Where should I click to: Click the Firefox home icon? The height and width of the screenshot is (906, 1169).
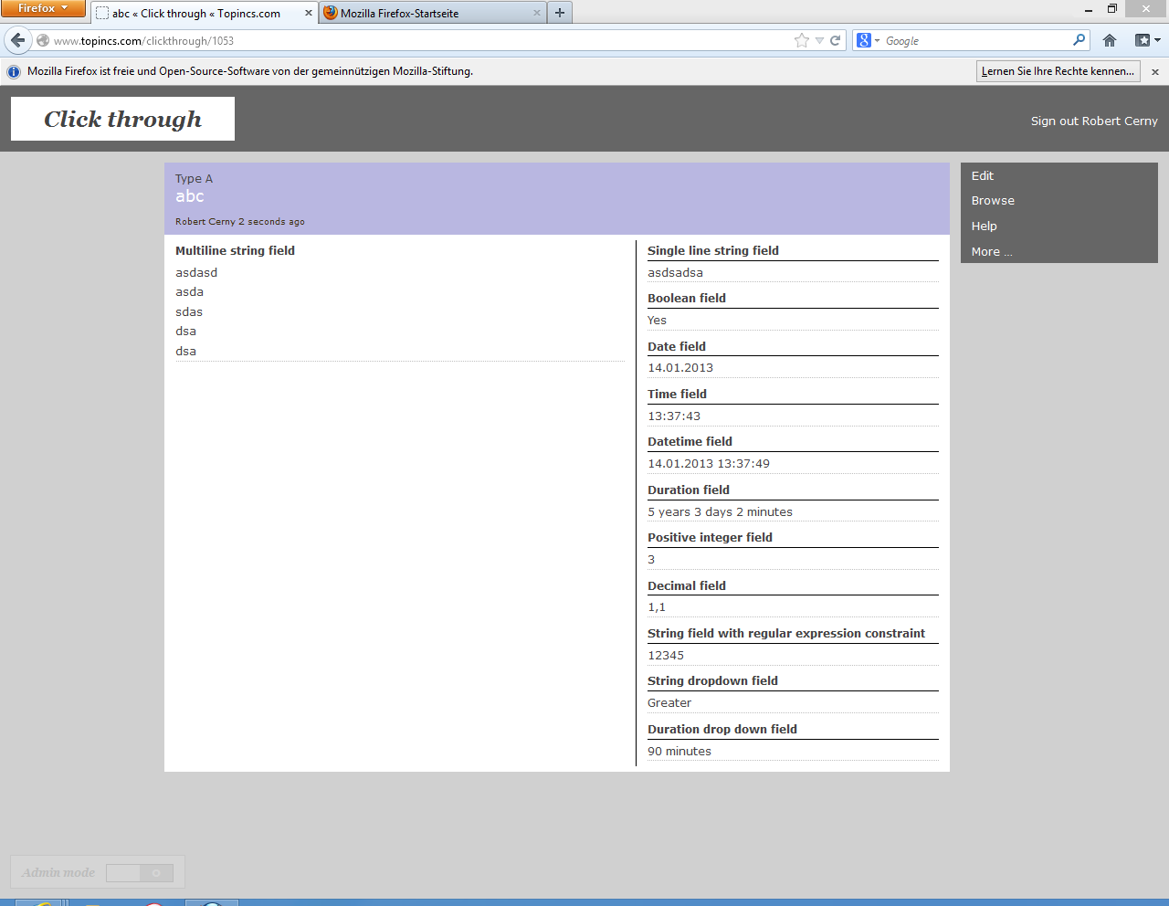[x=1110, y=40]
